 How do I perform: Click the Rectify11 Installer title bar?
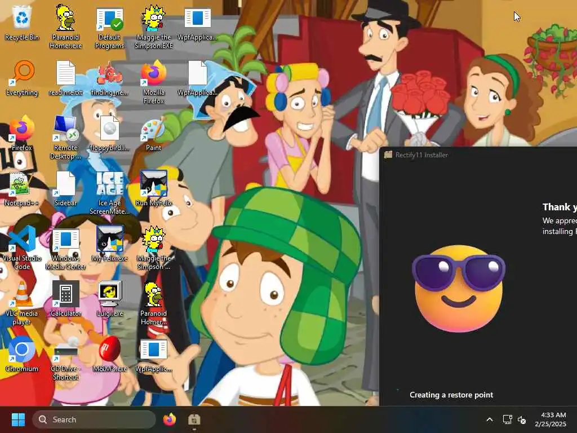tap(478, 154)
